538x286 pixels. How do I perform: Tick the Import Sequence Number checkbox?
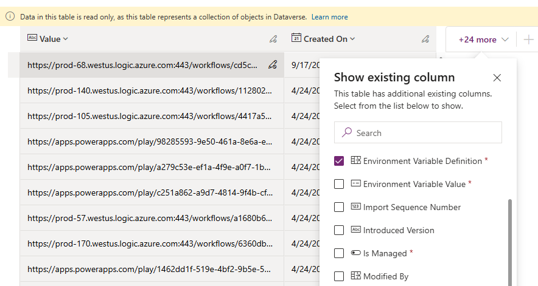(x=339, y=207)
